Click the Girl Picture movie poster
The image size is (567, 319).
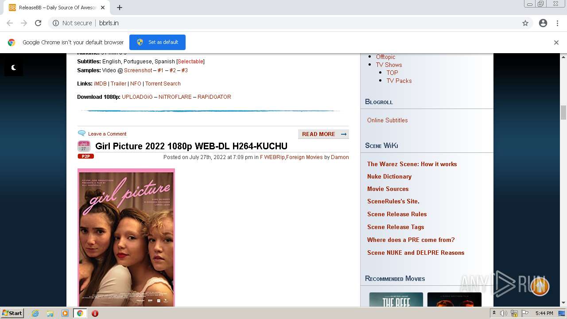[x=126, y=237]
